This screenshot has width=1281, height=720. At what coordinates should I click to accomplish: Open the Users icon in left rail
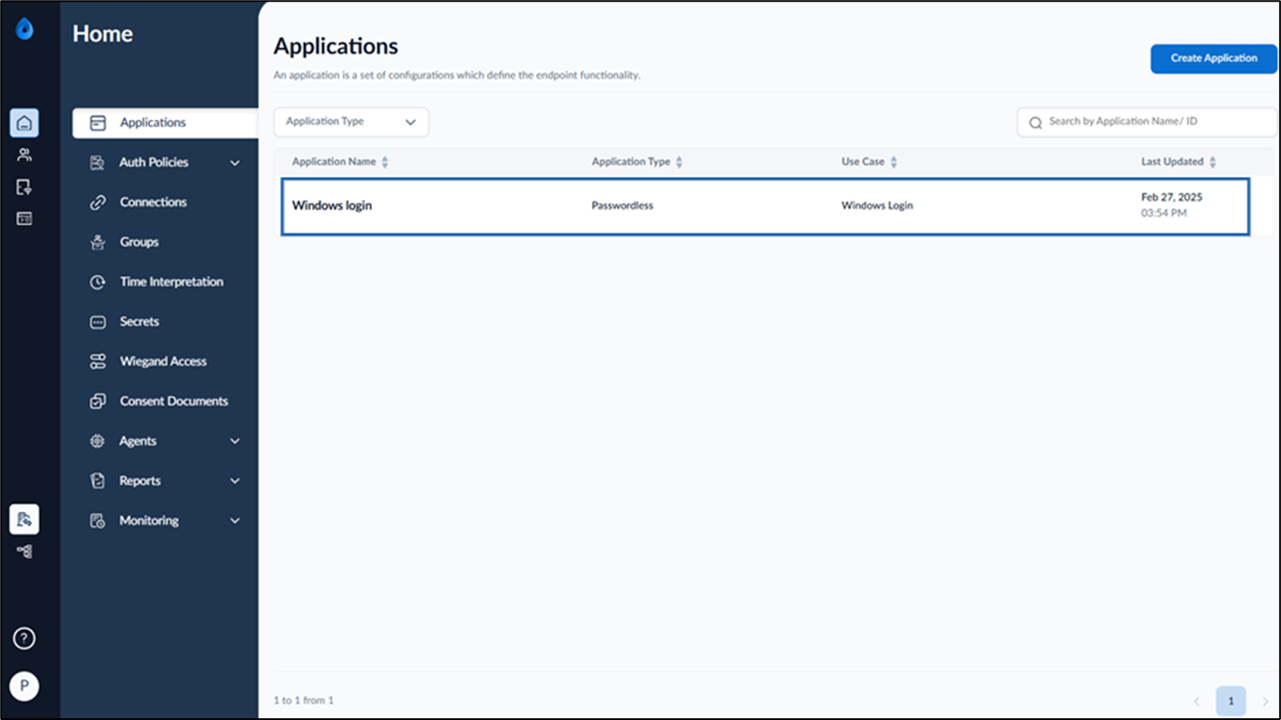[24, 155]
